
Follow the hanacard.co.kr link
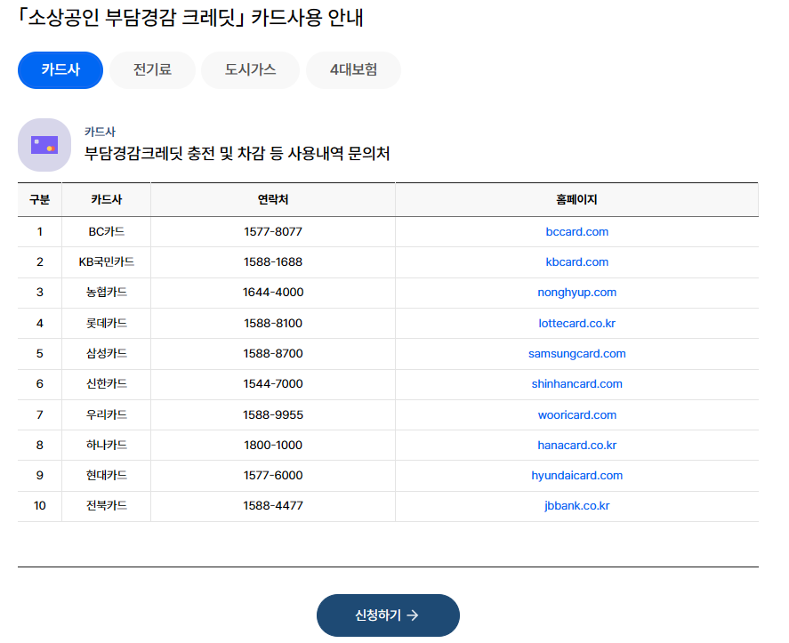click(x=576, y=446)
